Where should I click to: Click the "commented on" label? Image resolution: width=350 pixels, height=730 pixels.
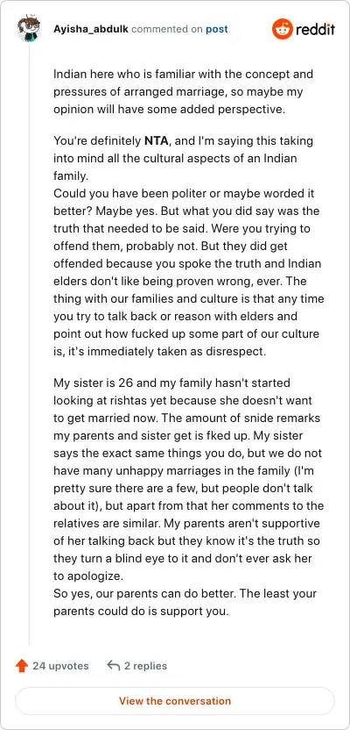click(x=167, y=29)
